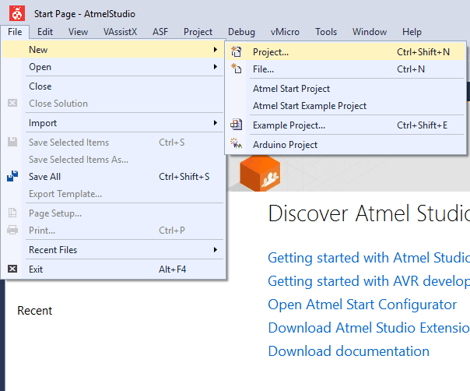Click the Save All disk icon
Screen dimensions: 470x391
pos(12,176)
